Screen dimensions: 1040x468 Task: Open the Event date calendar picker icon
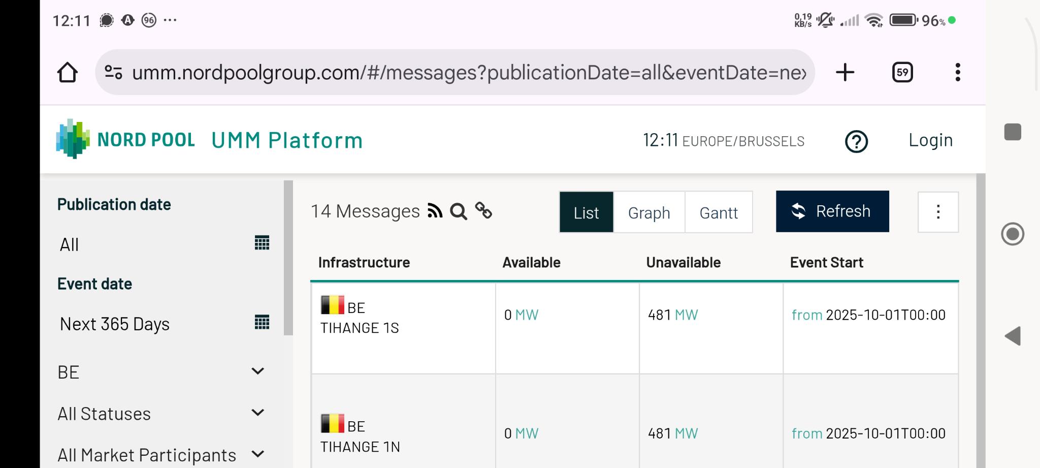[262, 323]
